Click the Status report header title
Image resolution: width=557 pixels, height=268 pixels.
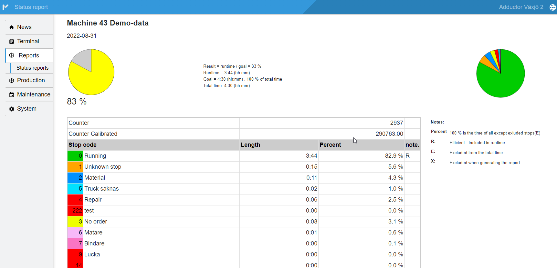coord(31,7)
